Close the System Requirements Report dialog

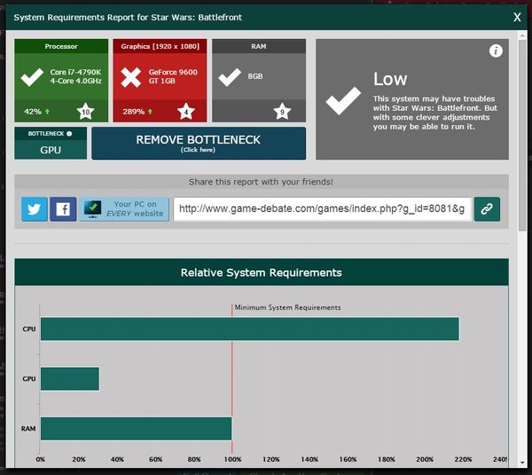point(517,17)
